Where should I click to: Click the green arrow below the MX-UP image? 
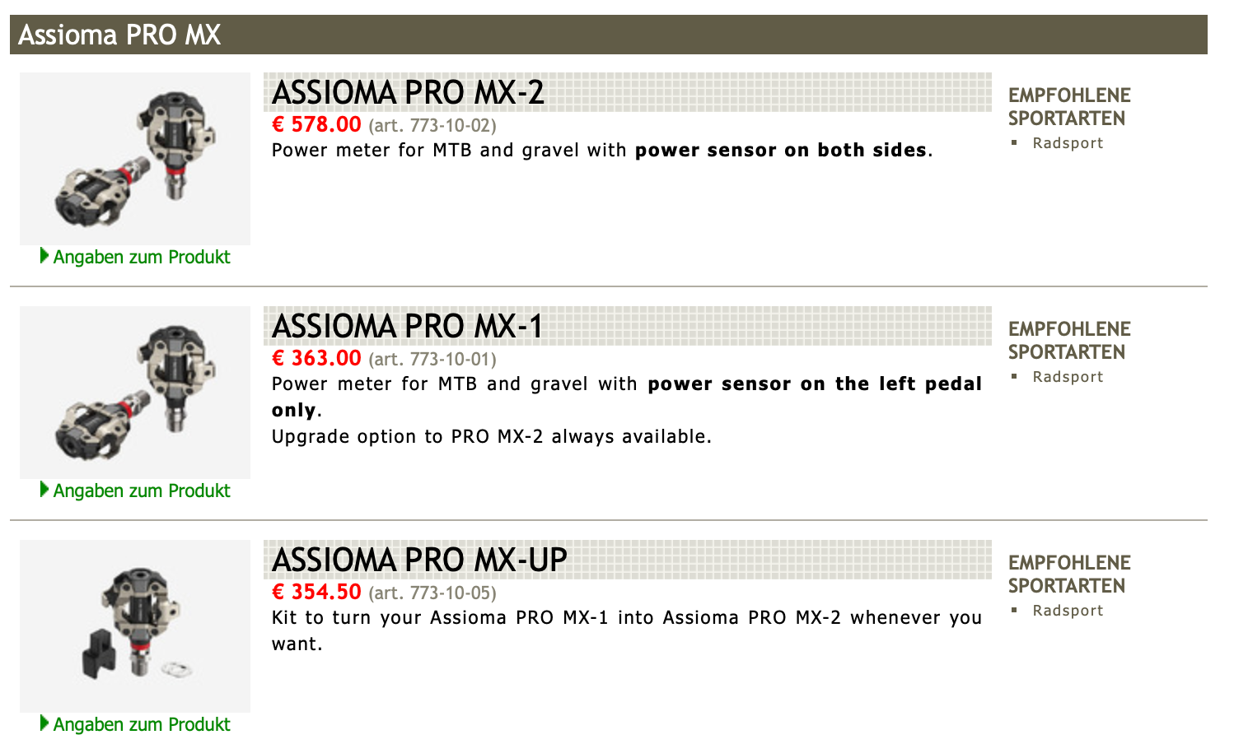pos(44,723)
